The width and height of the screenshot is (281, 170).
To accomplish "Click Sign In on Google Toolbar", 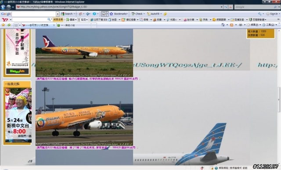I will click(x=272, y=14).
